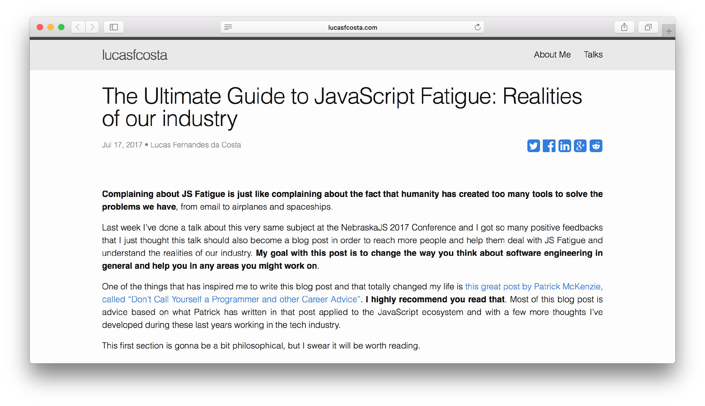Share the post on Facebook
Viewport: 705px width, 406px height.
(549, 146)
